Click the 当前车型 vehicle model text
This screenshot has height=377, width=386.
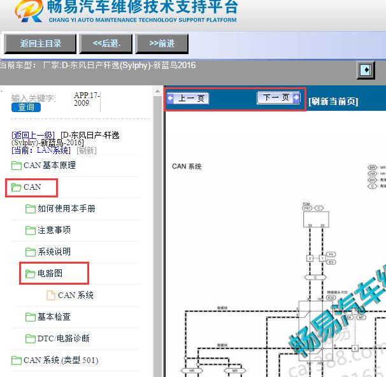(97, 66)
